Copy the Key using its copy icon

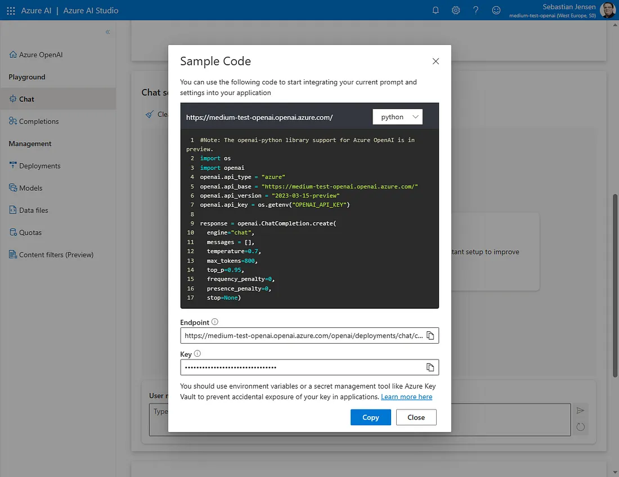click(x=430, y=367)
